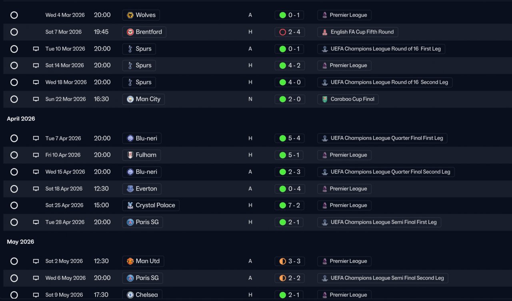Click the TV icon next to Everton fixture
Image resolution: width=512 pixels, height=301 pixels.
click(x=36, y=189)
